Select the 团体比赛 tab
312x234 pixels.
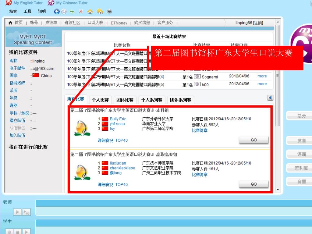click(x=125, y=100)
